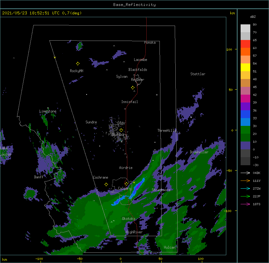The image size is (269, 263).
Task: Click the red 60-65 dBZ legend swatch
Action: 245,44
